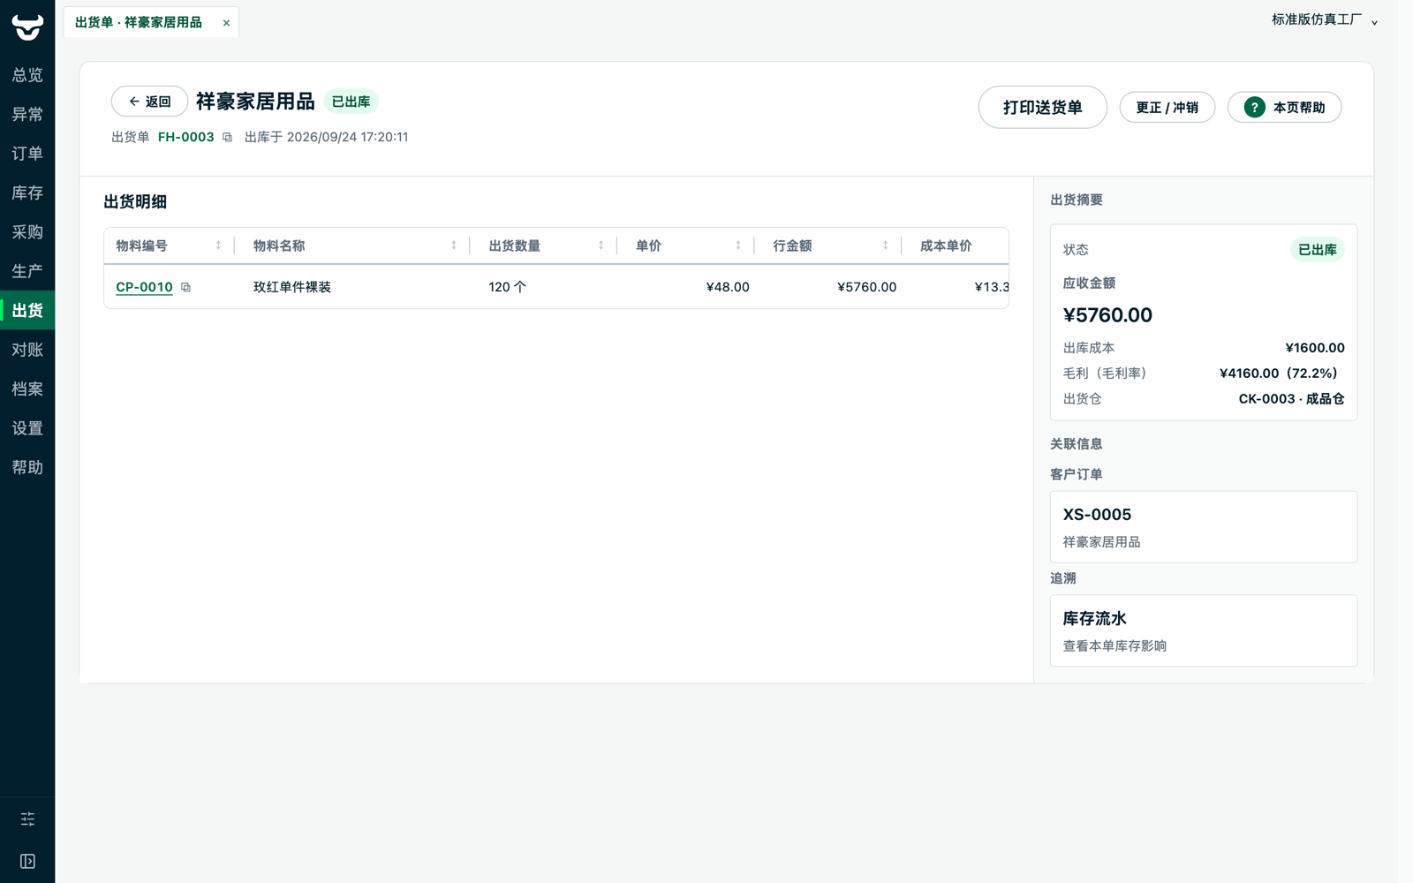Click the bull-head app logo
The height and width of the screenshot is (883, 1413).
tap(27, 27)
